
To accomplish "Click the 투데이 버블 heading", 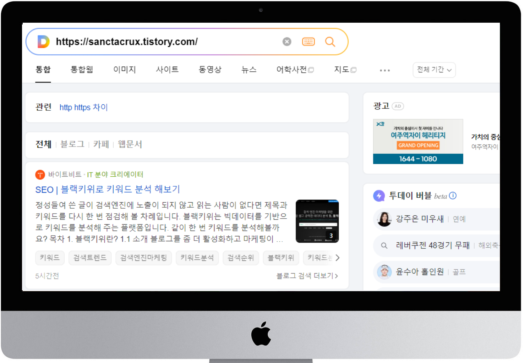I will pyautogui.click(x=410, y=196).
